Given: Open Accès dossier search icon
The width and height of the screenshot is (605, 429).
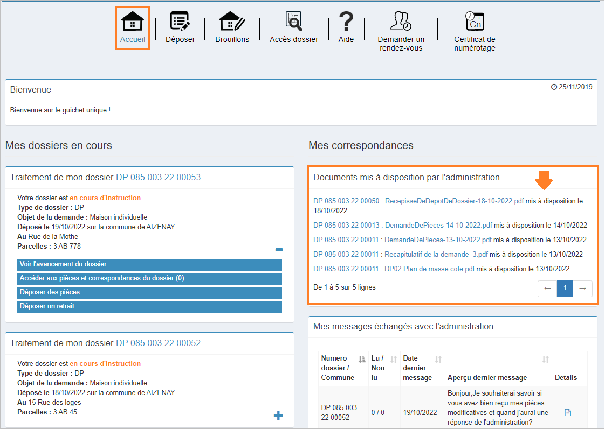Looking at the screenshot, I should pyautogui.click(x=294, y=21).
